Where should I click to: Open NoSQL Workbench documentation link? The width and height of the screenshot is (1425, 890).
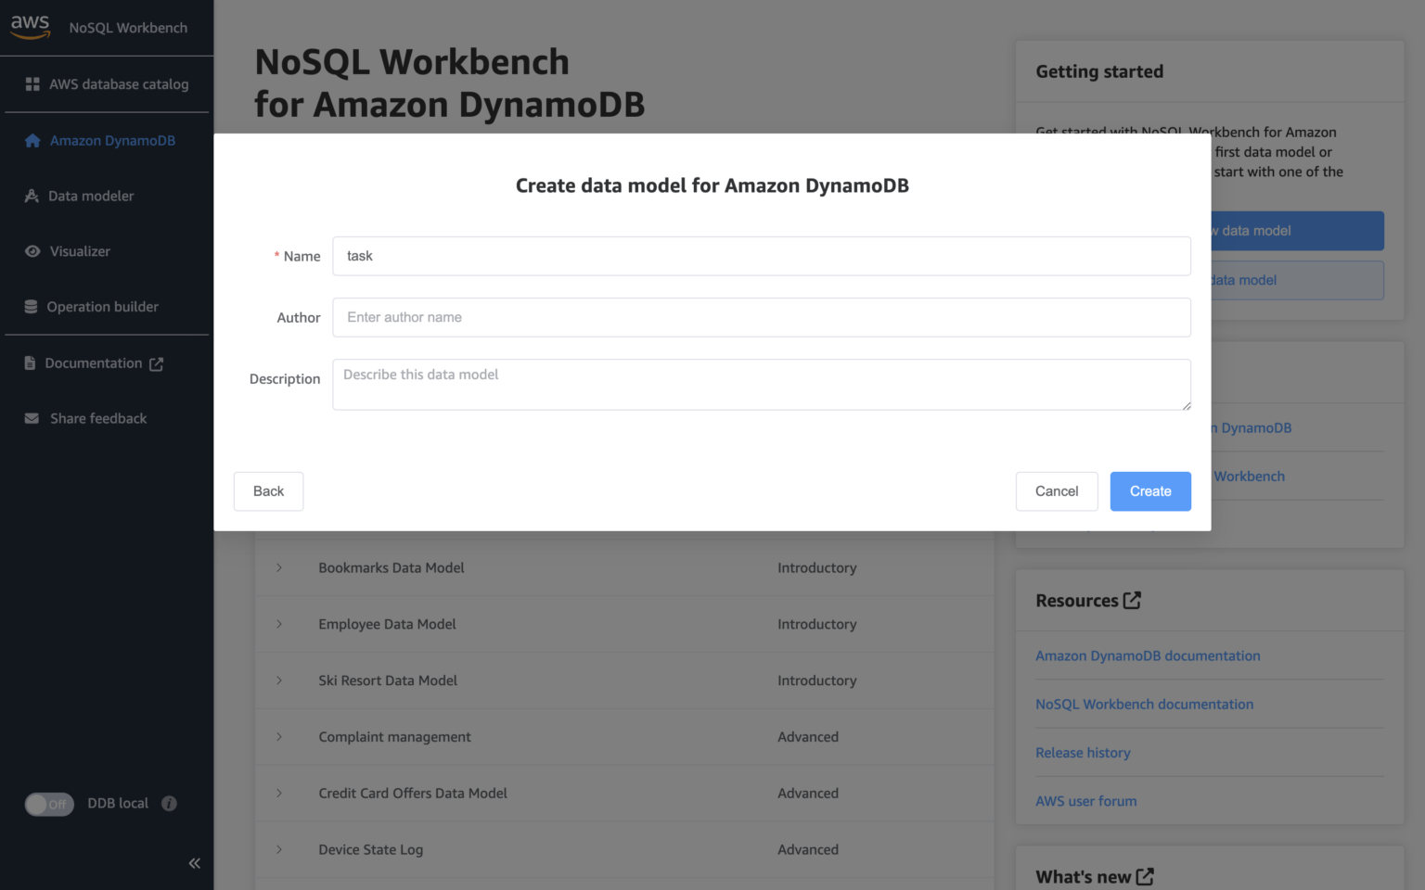pyautogui.click(x=1144, y=704)
